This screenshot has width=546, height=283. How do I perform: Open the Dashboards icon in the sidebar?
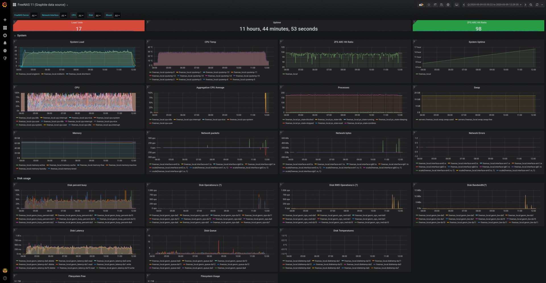pos(5,28)
